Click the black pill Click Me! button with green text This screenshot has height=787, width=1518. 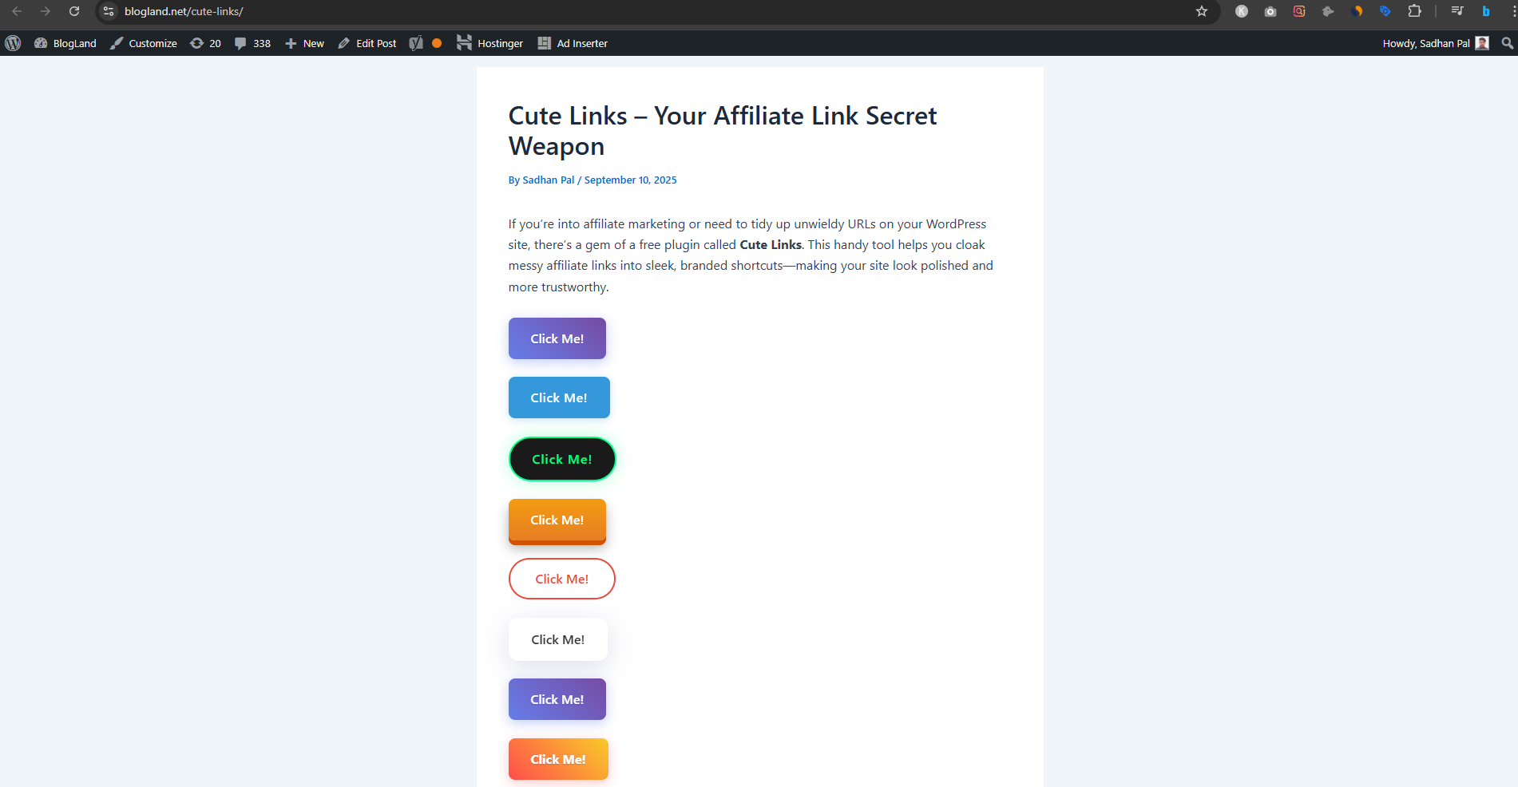(562, 459)
